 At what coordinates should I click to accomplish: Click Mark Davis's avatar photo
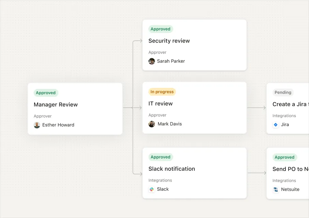coord(151,124)
